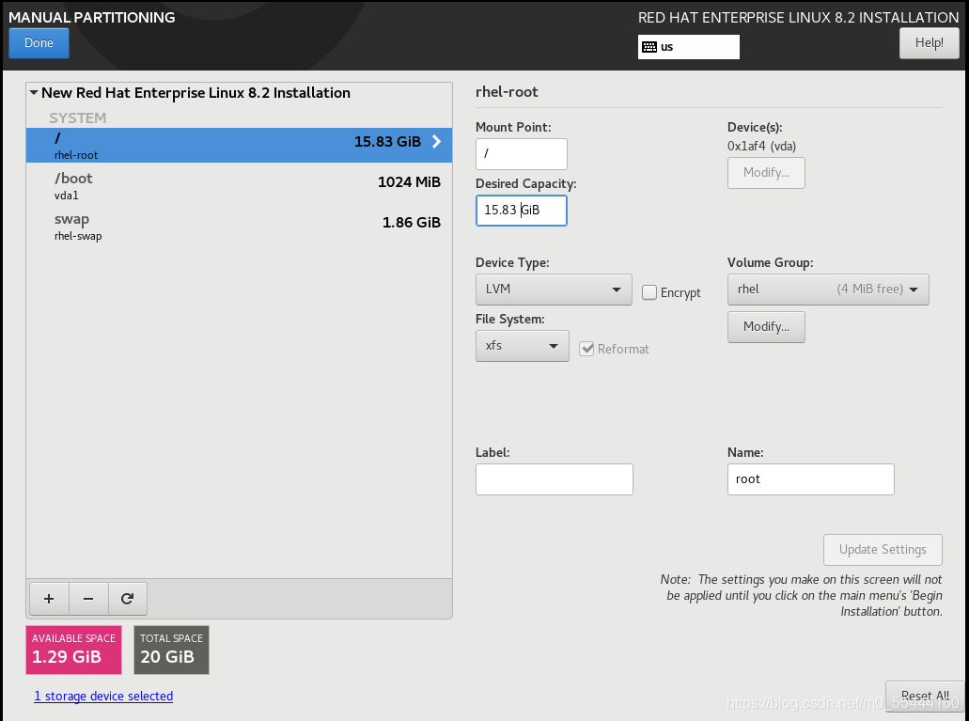
Task: Select the / rhel-root partition row
Action: click(239, 146)
